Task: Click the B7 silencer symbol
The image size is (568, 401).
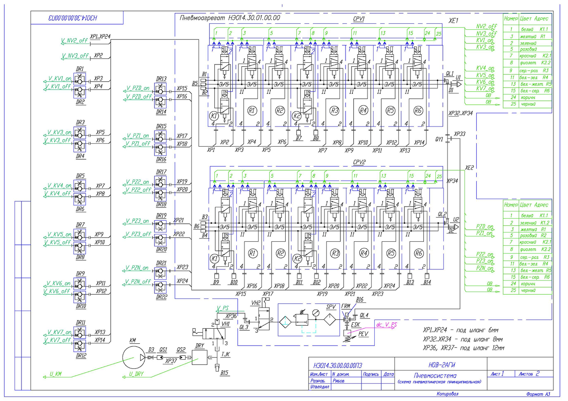Action: coord(299,132)
